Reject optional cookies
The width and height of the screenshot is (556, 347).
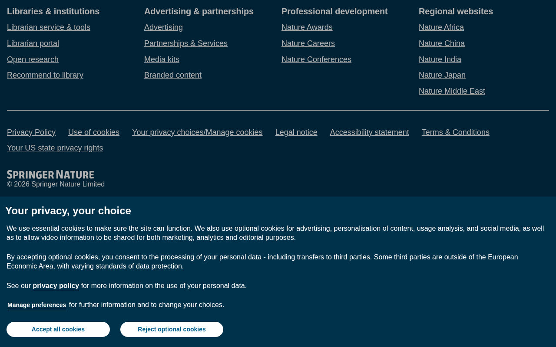coord(172,329)
